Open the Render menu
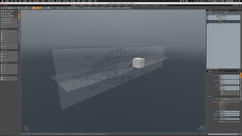Image resolution: width=242 pixels, height=136 pixels. point(73,1)
